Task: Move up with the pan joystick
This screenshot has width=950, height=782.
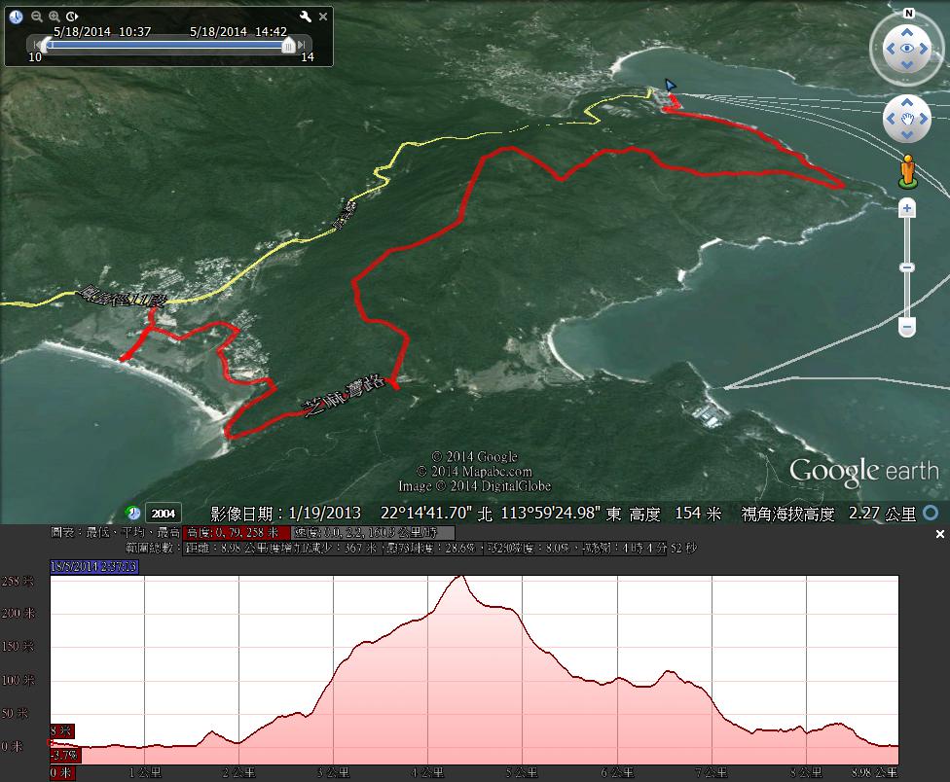Action: pyautogui.click(x=907, y=102)
